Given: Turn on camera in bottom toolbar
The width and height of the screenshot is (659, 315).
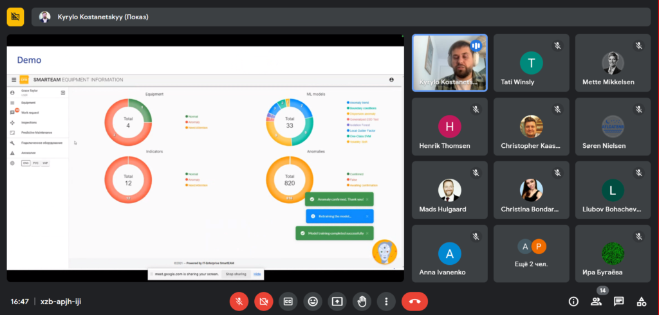Looking at the screenshot, I should tap(263, 301).
